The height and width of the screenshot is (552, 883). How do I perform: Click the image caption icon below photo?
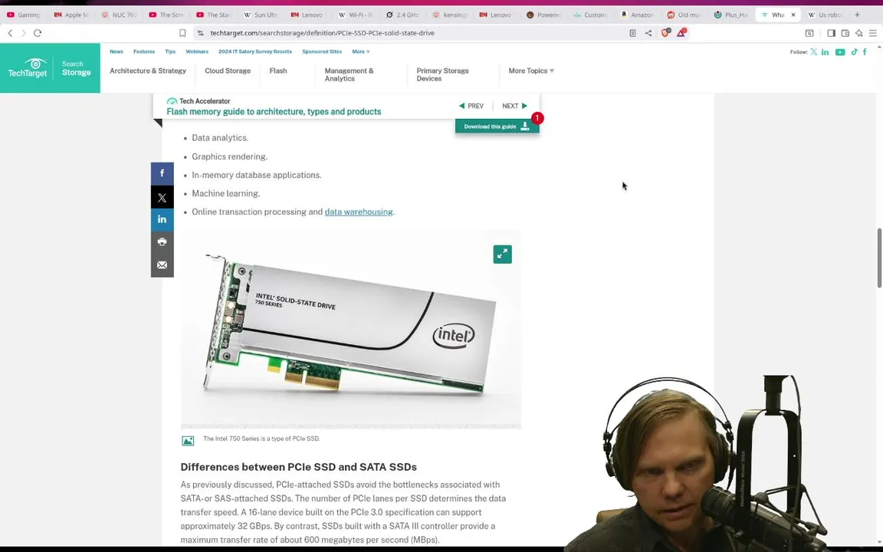coord(188,441)
